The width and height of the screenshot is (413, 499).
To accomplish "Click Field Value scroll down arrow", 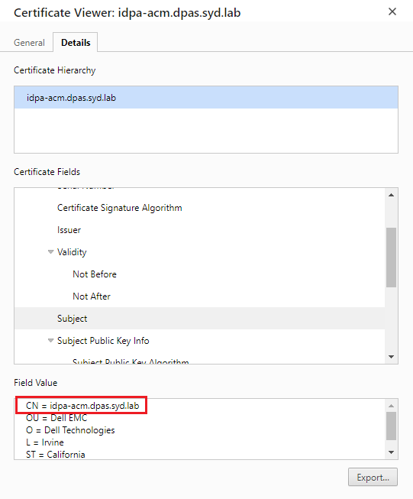I will coord(392,452).
